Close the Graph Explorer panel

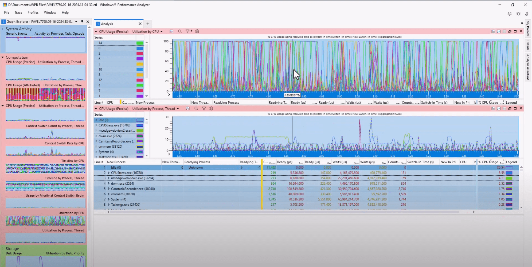click(x=88, y=22)
